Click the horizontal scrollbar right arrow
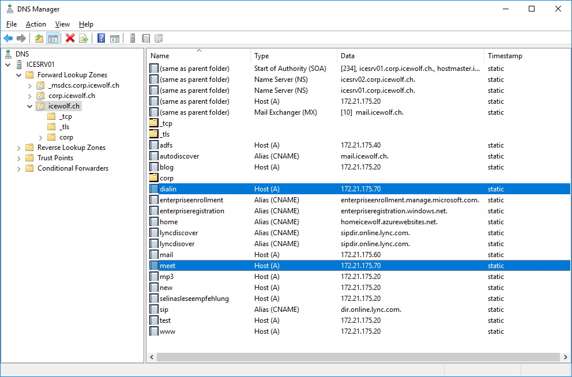This screenshot has width=572, height=377. pyautogui.click(x=566, y=357)
